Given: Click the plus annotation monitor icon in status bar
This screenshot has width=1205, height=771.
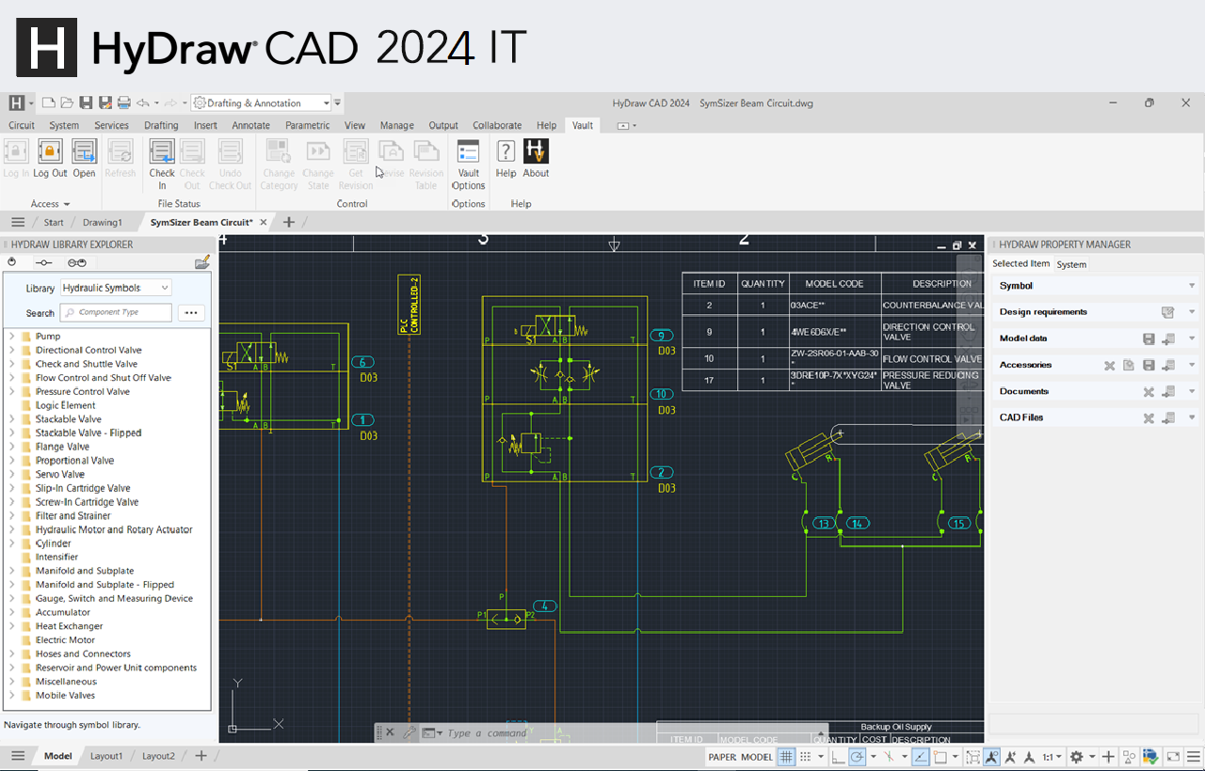Looking at the screenshot, I should (x=1109, y=756).
